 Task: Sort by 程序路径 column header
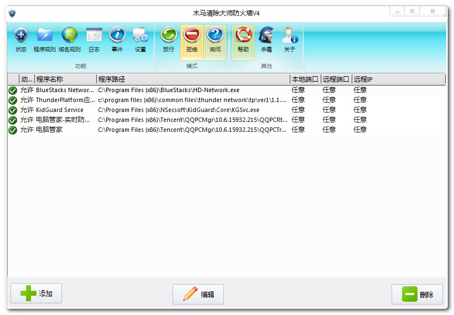[193, 79]
